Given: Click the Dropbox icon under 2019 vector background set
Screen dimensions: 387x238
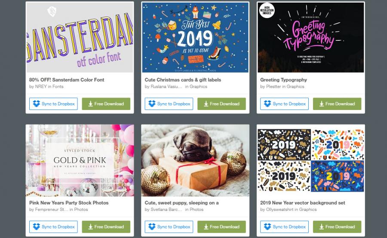Looking at the screenshot, I should [x=267, y=227].
